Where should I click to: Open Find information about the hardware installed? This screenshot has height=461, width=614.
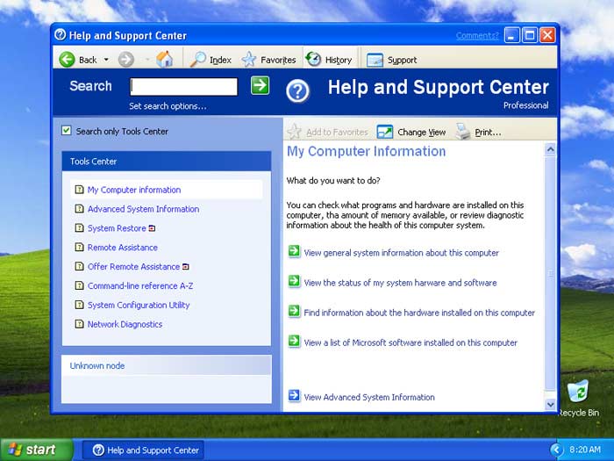click(419, 313)
